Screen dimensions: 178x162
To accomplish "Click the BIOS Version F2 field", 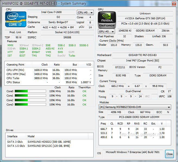I will point(160,67).
